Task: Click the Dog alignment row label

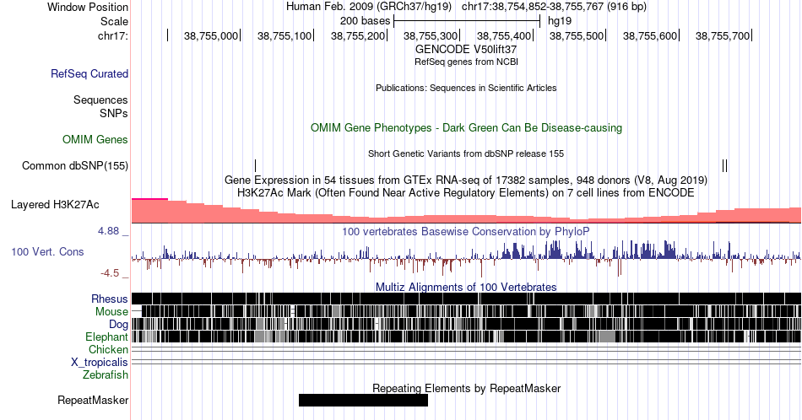Action: click(x=118, y=325)
